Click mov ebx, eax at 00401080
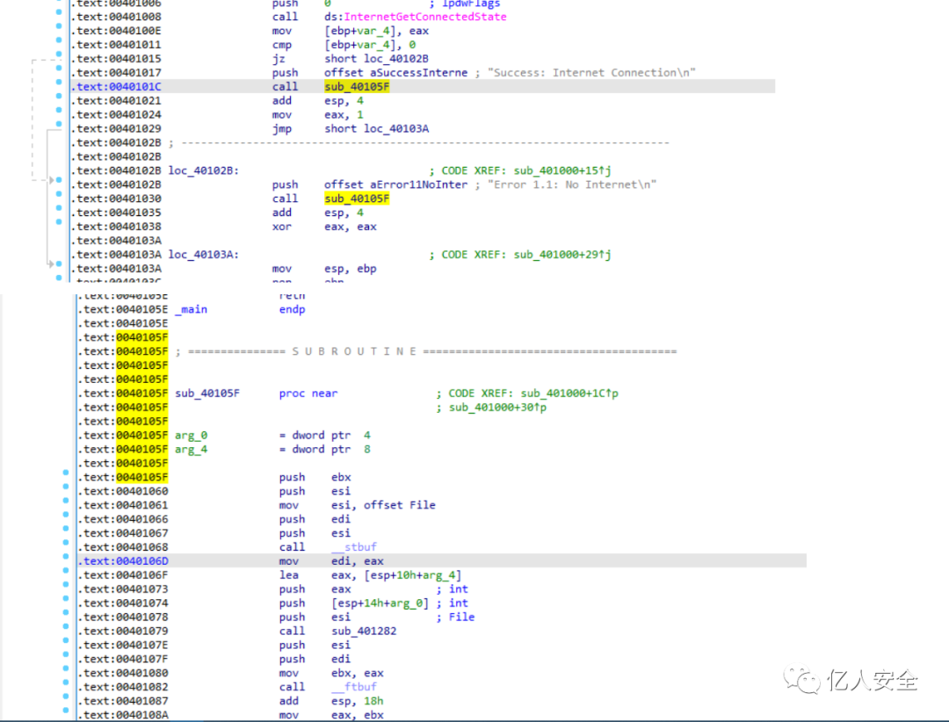949x722 pixels. [x=331, y=673]
